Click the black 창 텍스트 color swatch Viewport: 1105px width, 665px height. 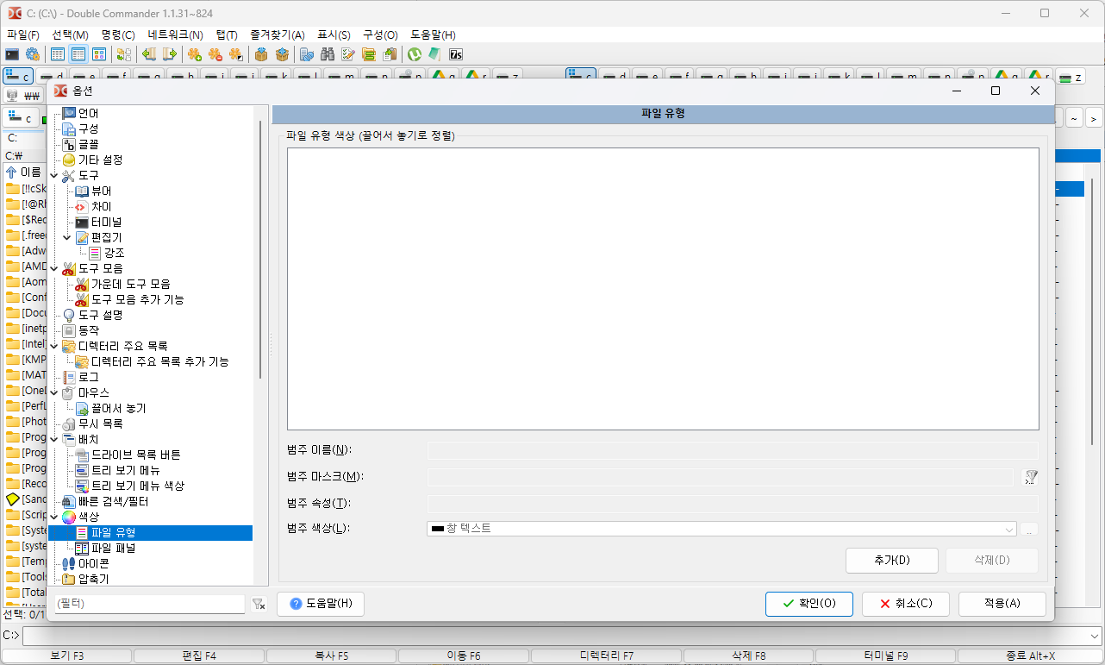point(437,529)
